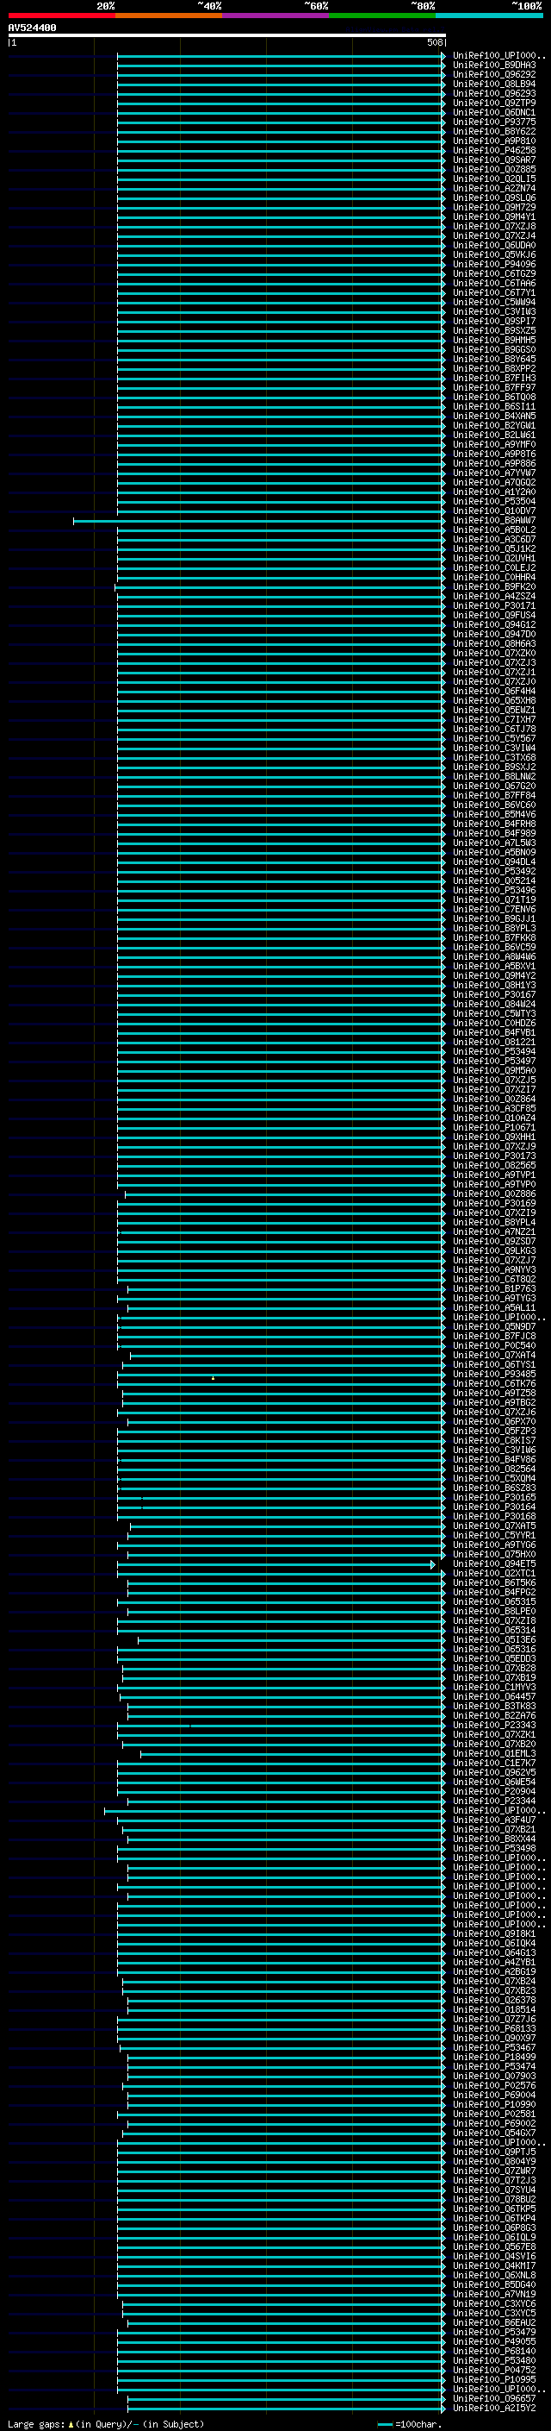Viewport: 551px width, 2431px height.
Task: Select the UniRef100_O81221 label
Action: (494, 1042)
